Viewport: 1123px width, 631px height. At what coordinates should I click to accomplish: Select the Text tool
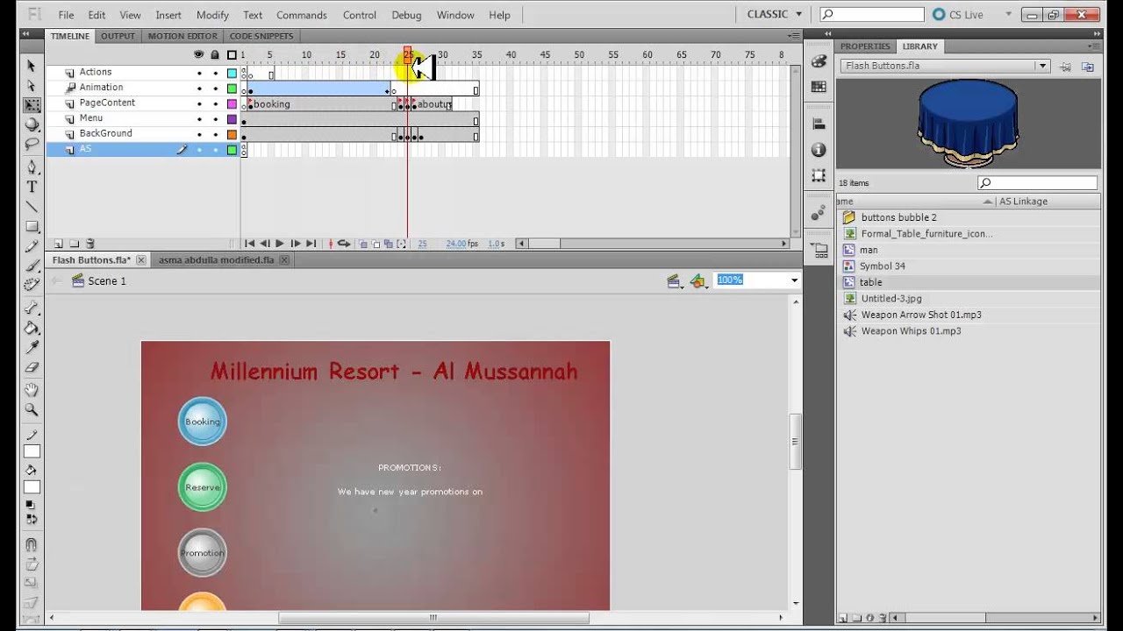(x=32, y=187)
